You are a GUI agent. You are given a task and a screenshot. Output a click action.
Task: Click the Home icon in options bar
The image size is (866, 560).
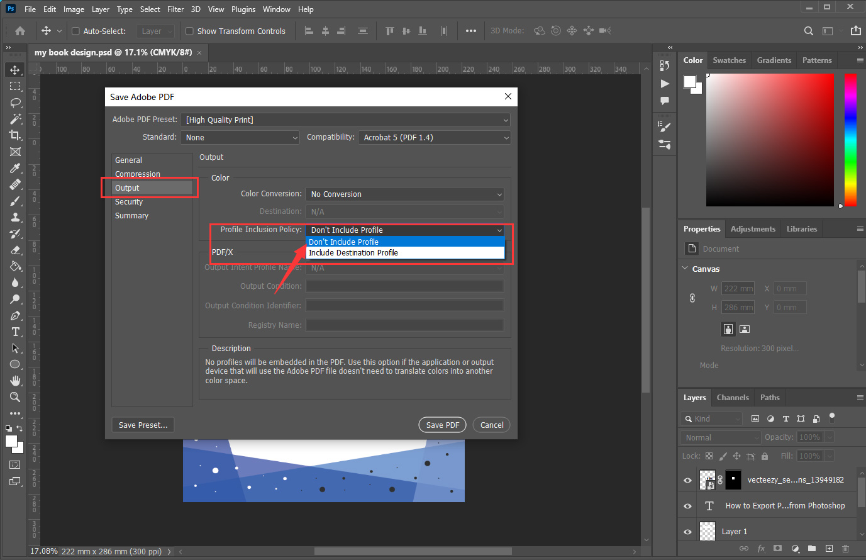[20, 31]
